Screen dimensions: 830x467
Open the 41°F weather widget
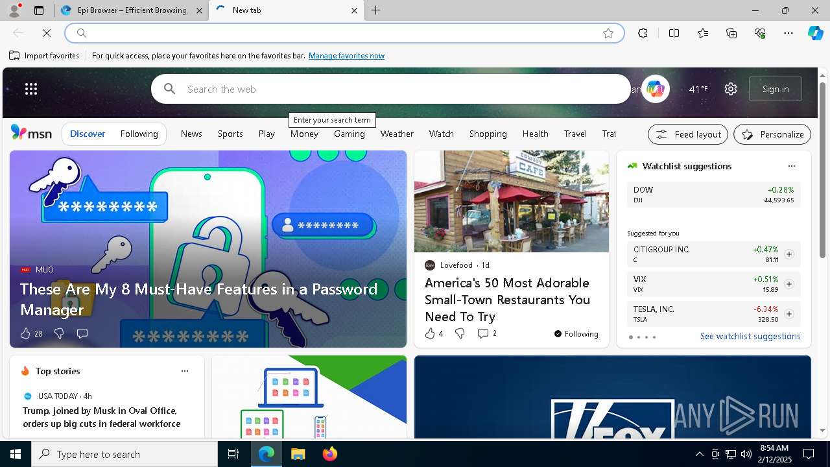pyautogui.click(x=698, y=89)
